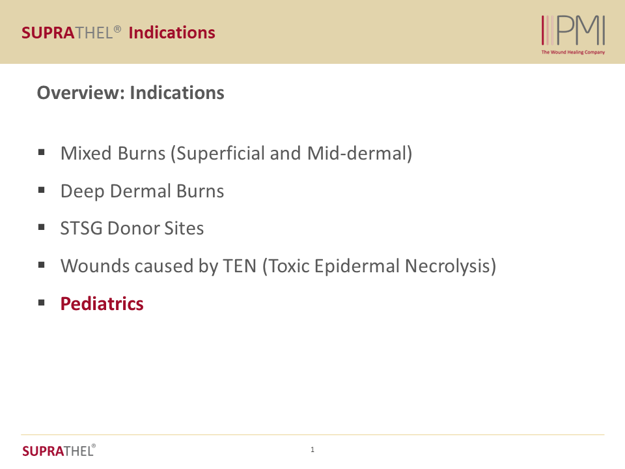Viewport: 625px width, 469px height.
Task: Click the slide number 1 in footer
Action: click(312, 449)
